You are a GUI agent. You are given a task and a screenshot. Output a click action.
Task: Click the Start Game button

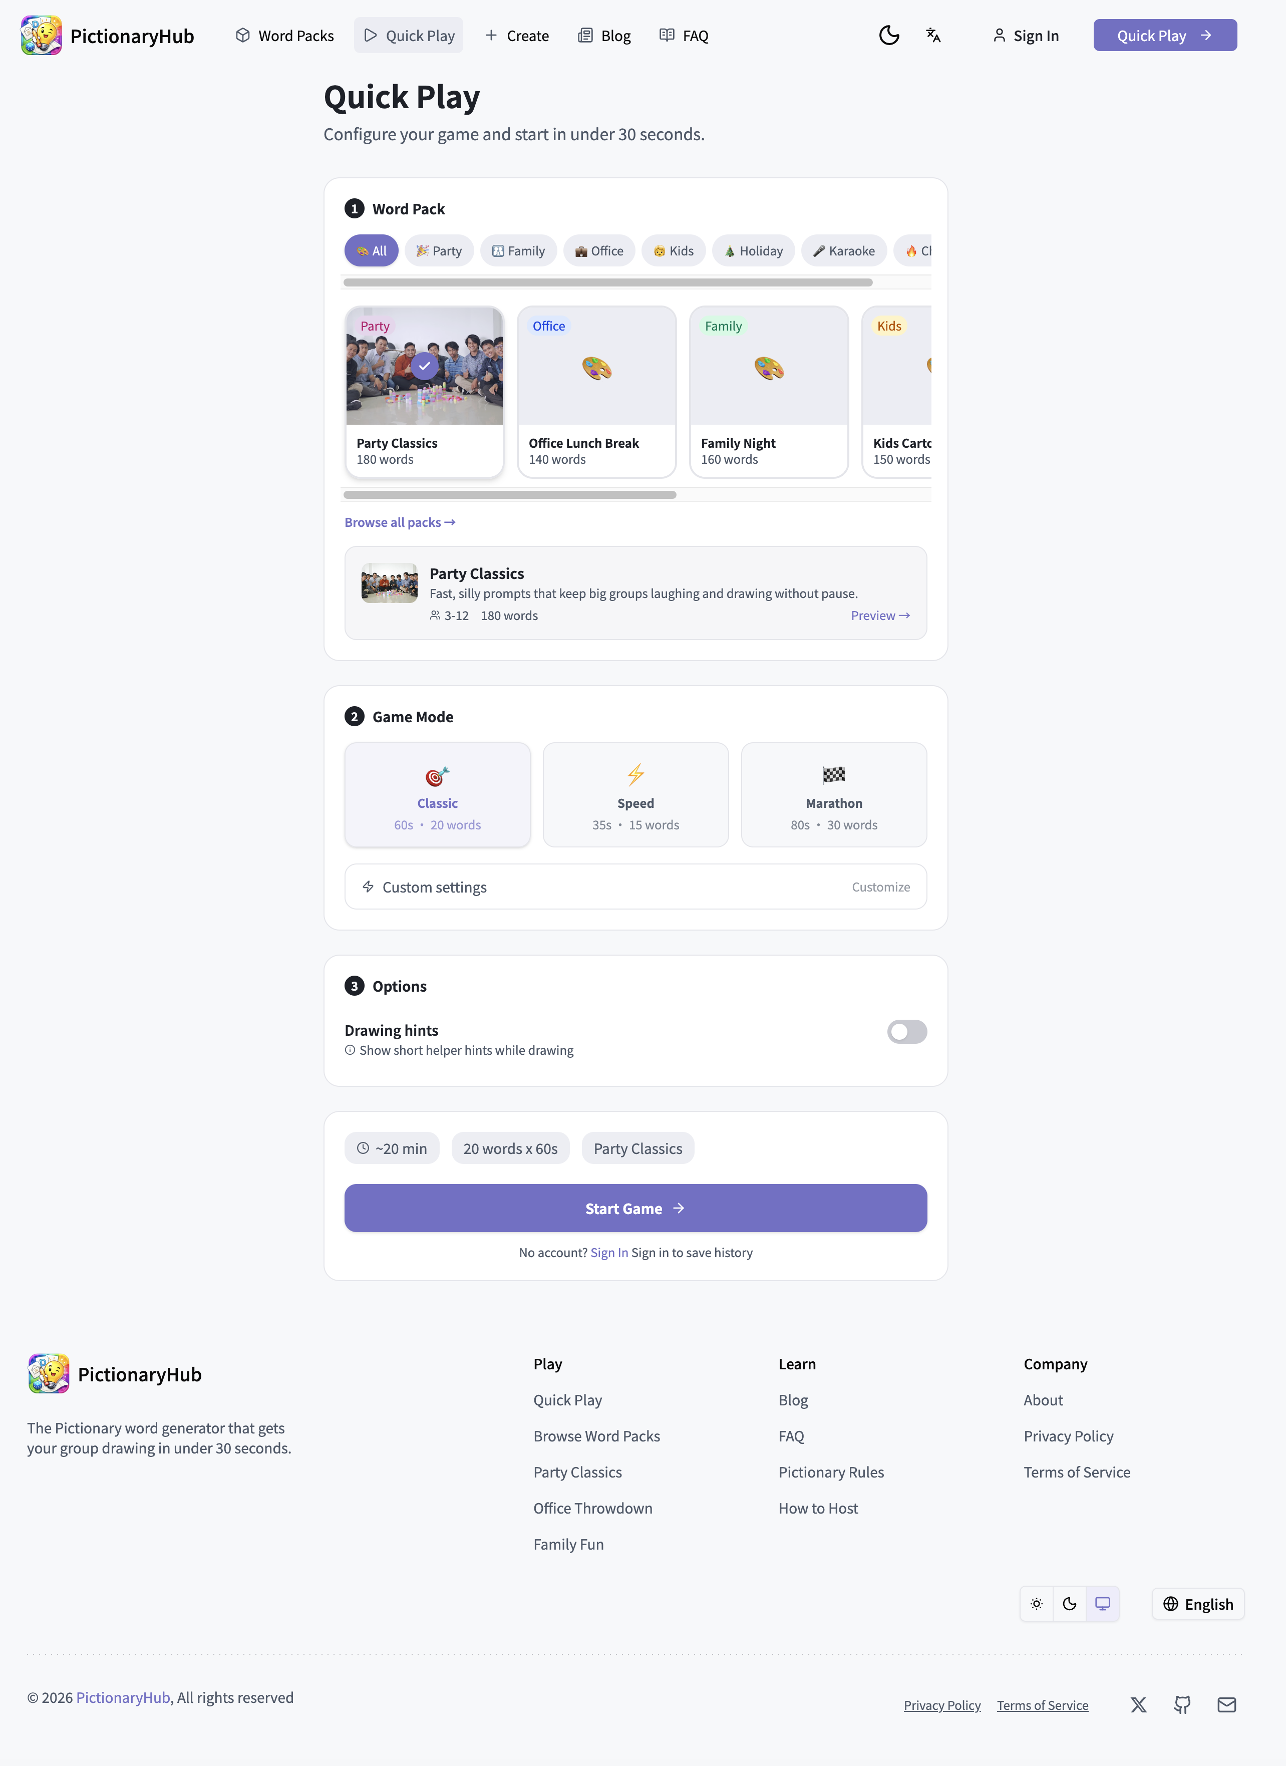click(635, 1208)
